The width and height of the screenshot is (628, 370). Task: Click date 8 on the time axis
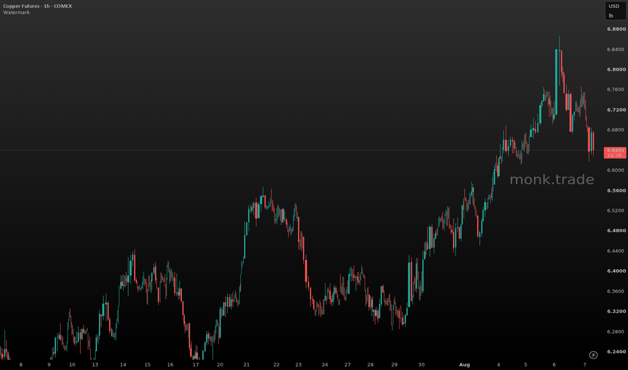[21, 365]
